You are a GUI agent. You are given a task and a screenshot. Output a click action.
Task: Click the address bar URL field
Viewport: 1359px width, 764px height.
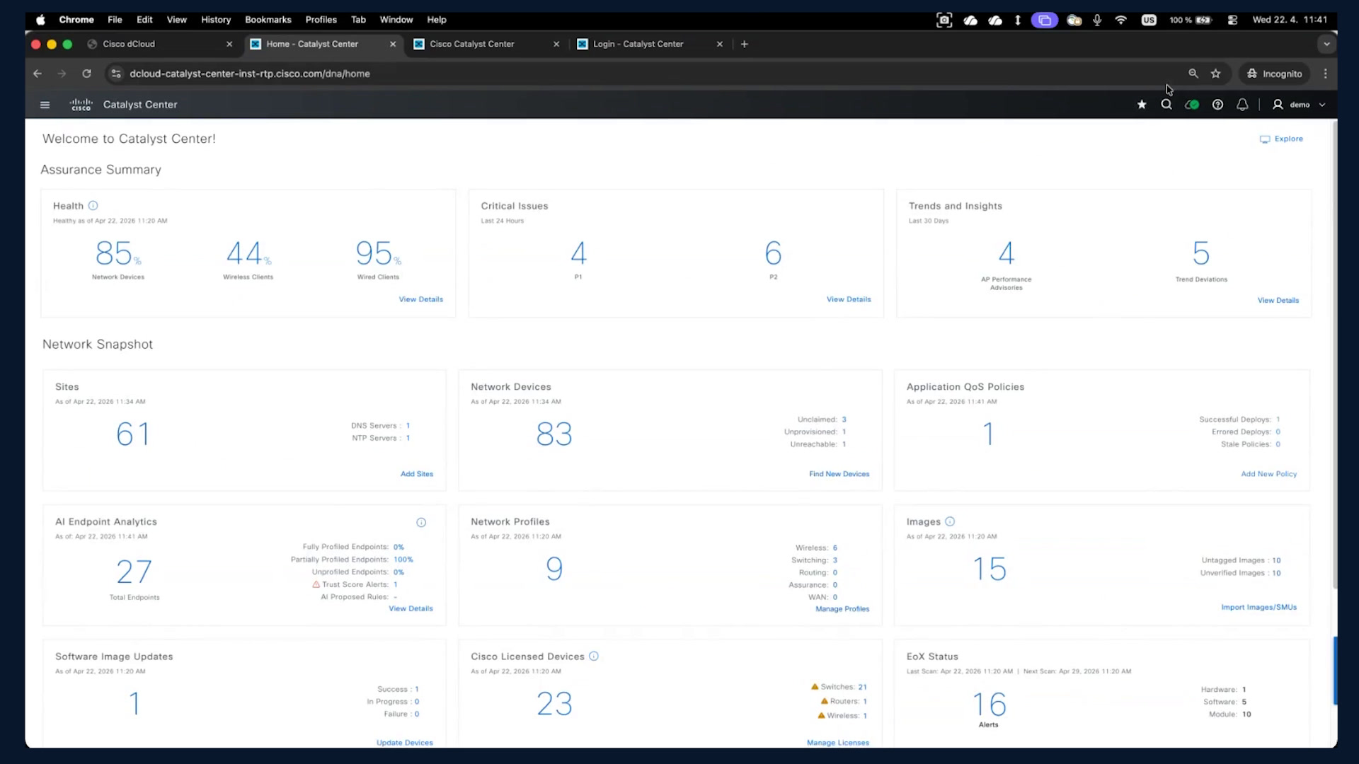tap(651, 74)
